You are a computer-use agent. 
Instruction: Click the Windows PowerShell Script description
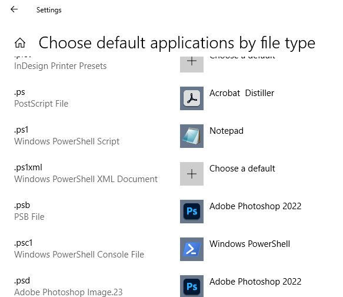pos(66,141)
